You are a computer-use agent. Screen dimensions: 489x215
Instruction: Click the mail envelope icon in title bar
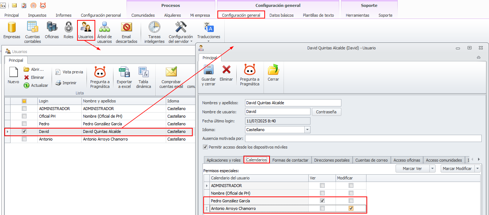point(15,5)
